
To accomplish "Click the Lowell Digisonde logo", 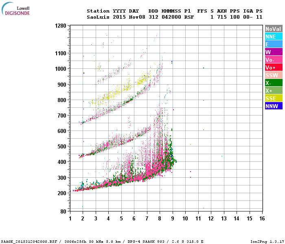I will click(x=15, y=9).
